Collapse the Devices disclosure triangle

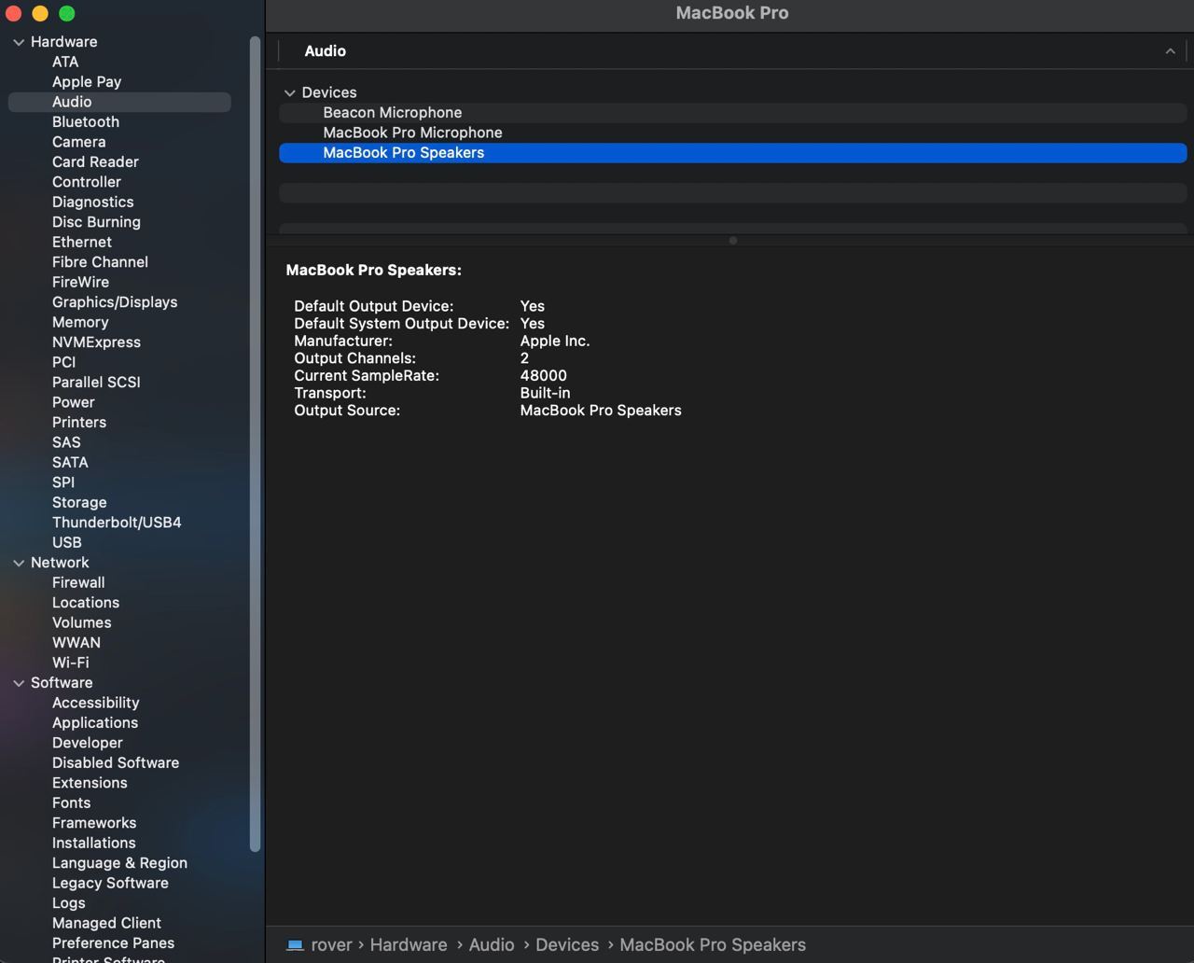(x=290, y=92)
